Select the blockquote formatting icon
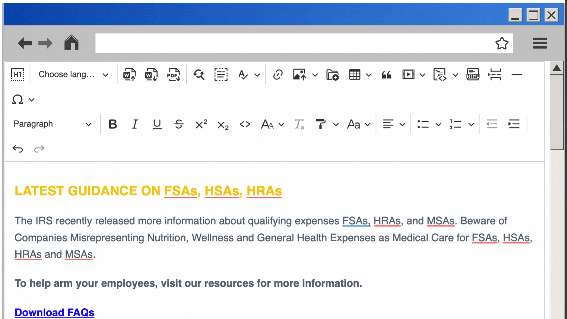 [386, 74]
